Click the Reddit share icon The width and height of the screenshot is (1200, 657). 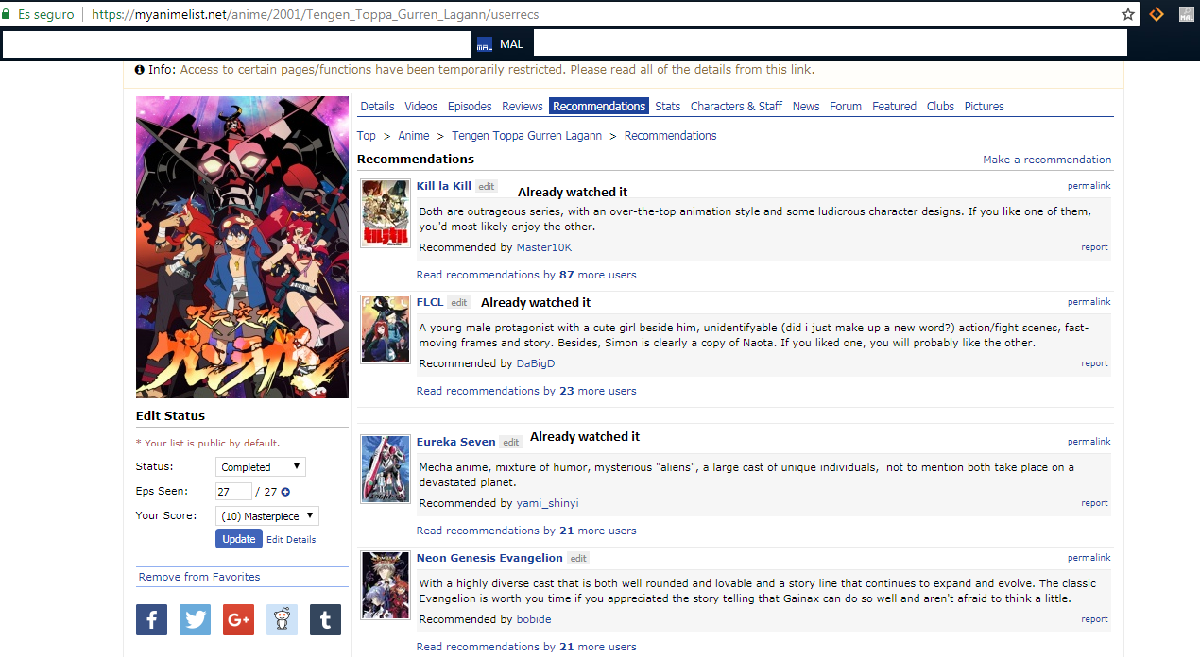coord(282,619)
